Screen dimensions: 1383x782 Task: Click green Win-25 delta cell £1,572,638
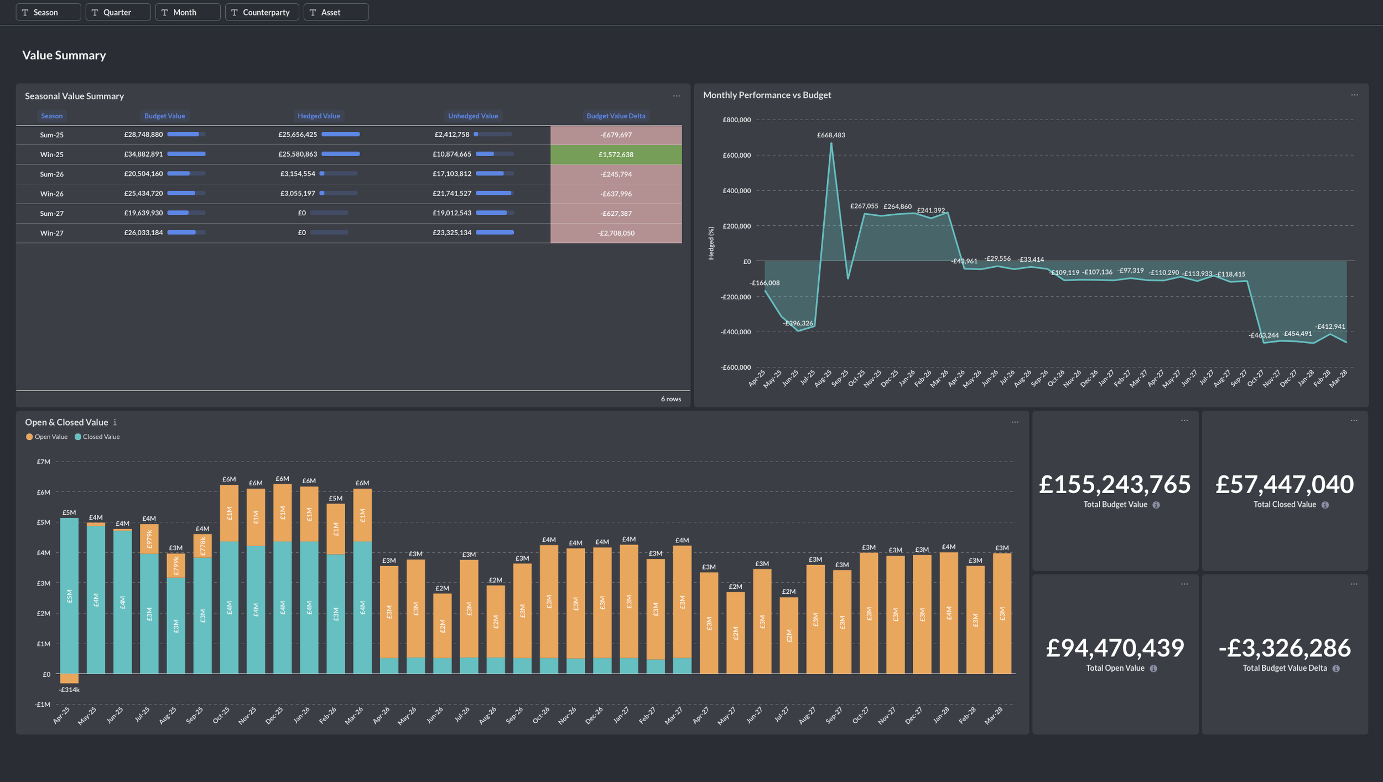click(x=616, y=154)
